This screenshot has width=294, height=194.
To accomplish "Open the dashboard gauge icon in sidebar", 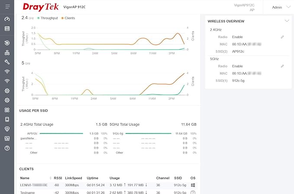I will (7, 19).
